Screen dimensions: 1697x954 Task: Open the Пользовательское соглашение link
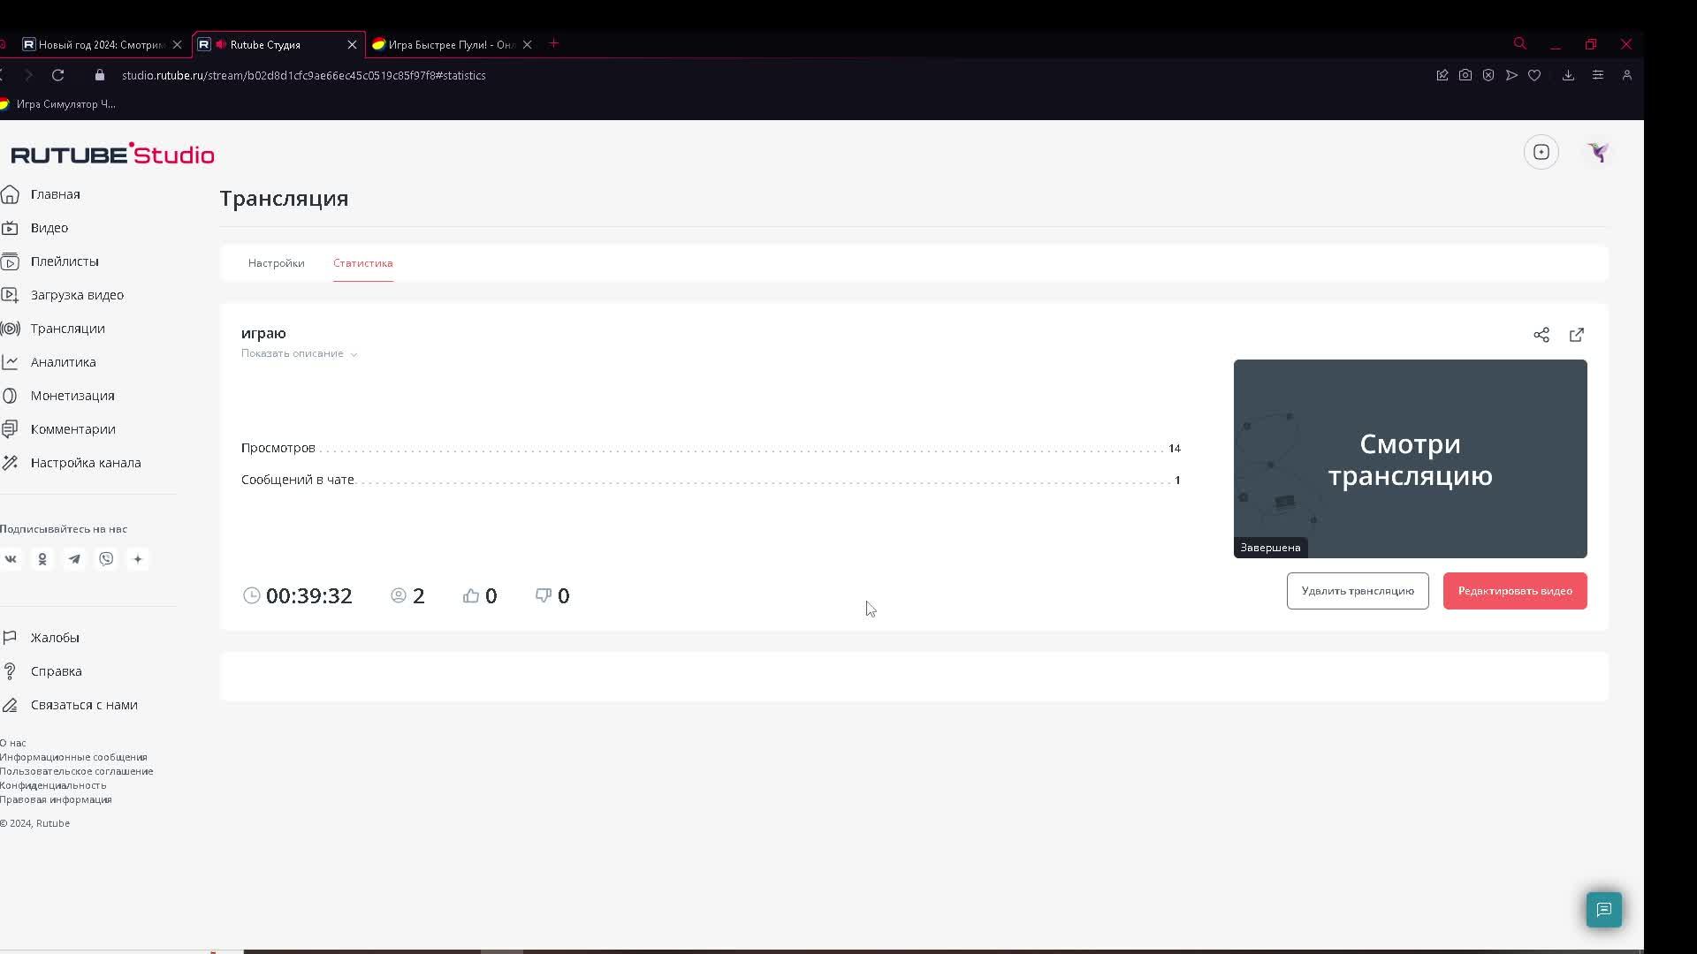point(76,771)
